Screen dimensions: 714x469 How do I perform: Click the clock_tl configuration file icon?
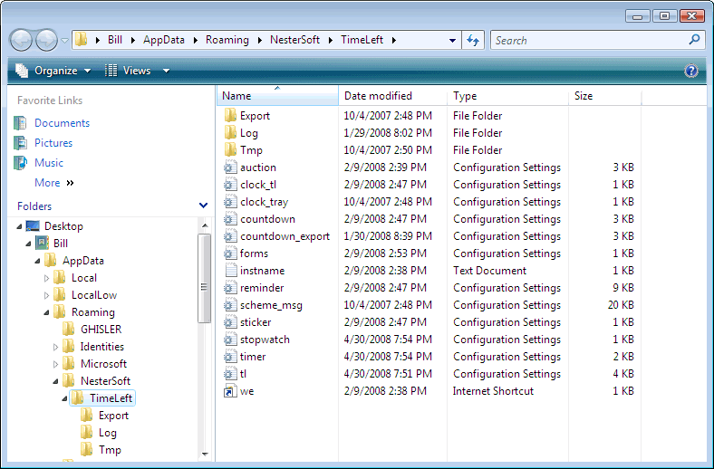click(230, 185)
